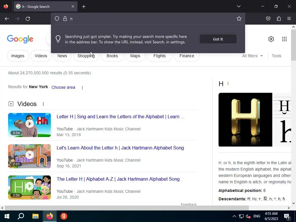Image resolution: width=296 pixels, height=222 pixels.
Task: Open File Explorer from the taskbar
Action: 35,216
